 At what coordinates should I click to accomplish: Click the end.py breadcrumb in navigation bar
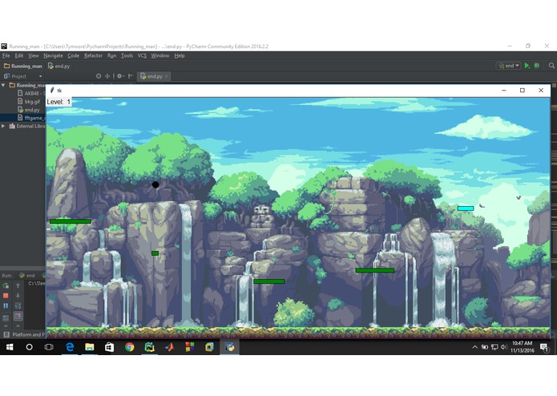point(59,66)
